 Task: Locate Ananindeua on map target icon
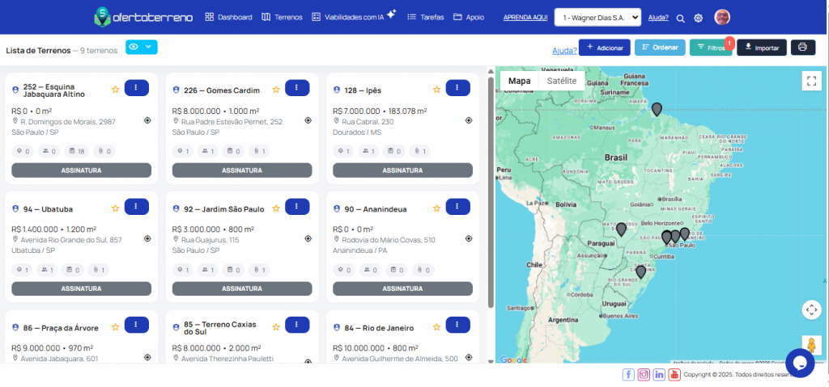tap(469, 238)
